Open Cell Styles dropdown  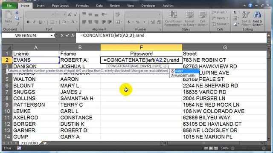click(x=203, y=18)
